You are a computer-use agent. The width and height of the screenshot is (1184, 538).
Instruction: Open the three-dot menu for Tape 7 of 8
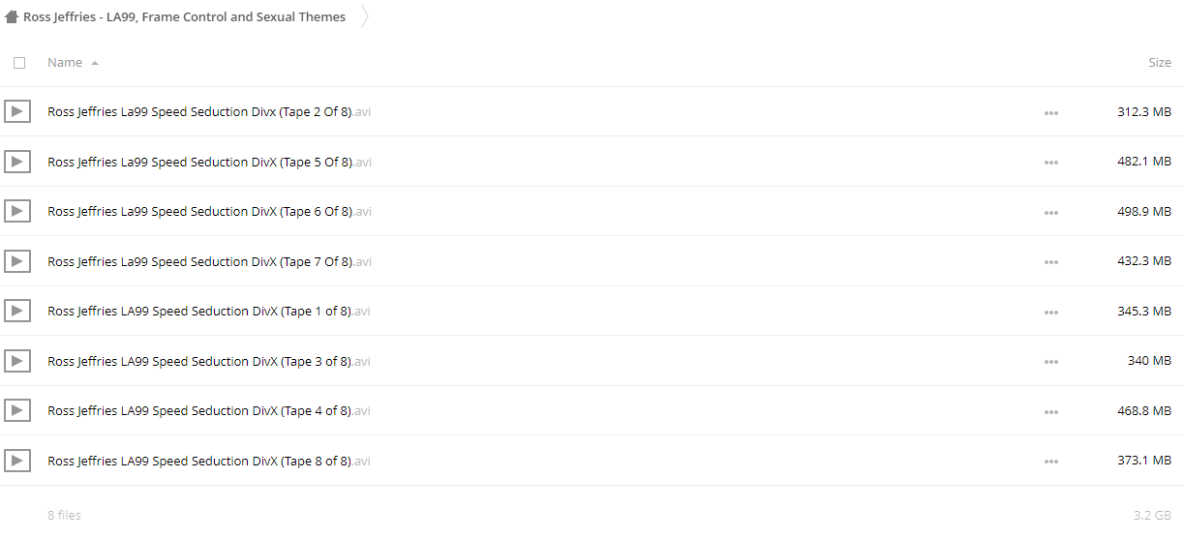[1051, 262]
